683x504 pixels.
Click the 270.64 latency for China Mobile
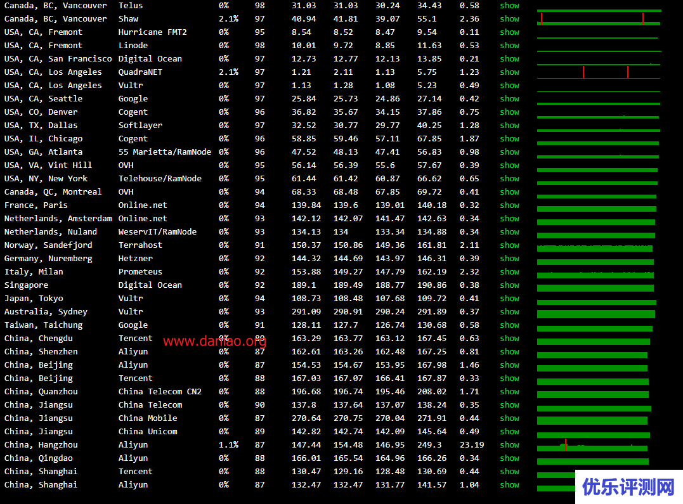click(306, 418)
